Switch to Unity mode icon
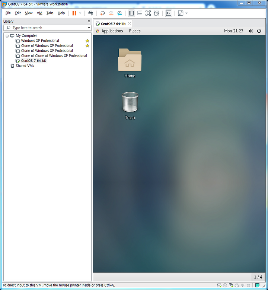 [x=157, y=13]
